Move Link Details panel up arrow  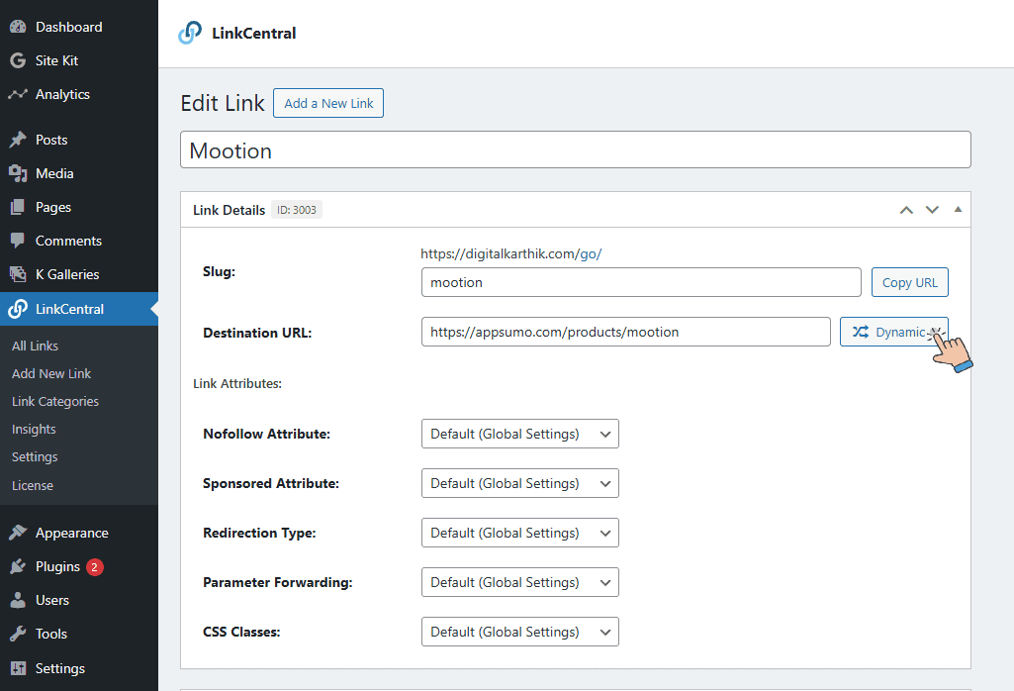[905, 210]
